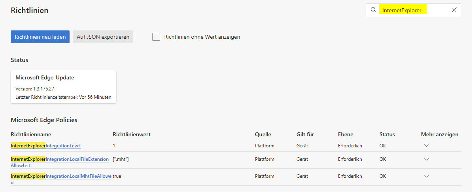
Task: Click Auf JSON exportieren
Action: [103, 37]
